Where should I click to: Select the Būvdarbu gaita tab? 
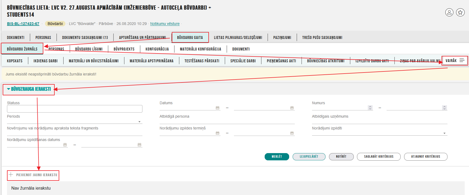point(190,38)
